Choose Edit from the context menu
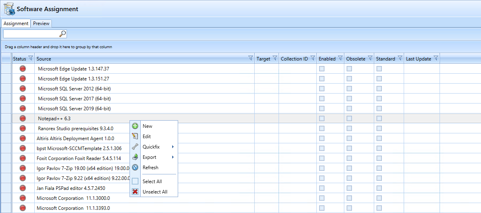 point(154,137)
